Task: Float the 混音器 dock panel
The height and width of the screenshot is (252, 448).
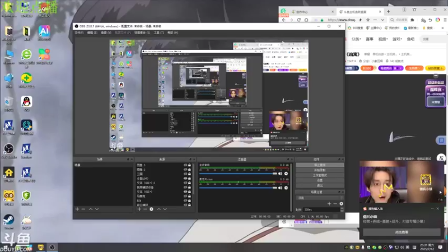Action: pyautogui.click(x=288, y=160)
